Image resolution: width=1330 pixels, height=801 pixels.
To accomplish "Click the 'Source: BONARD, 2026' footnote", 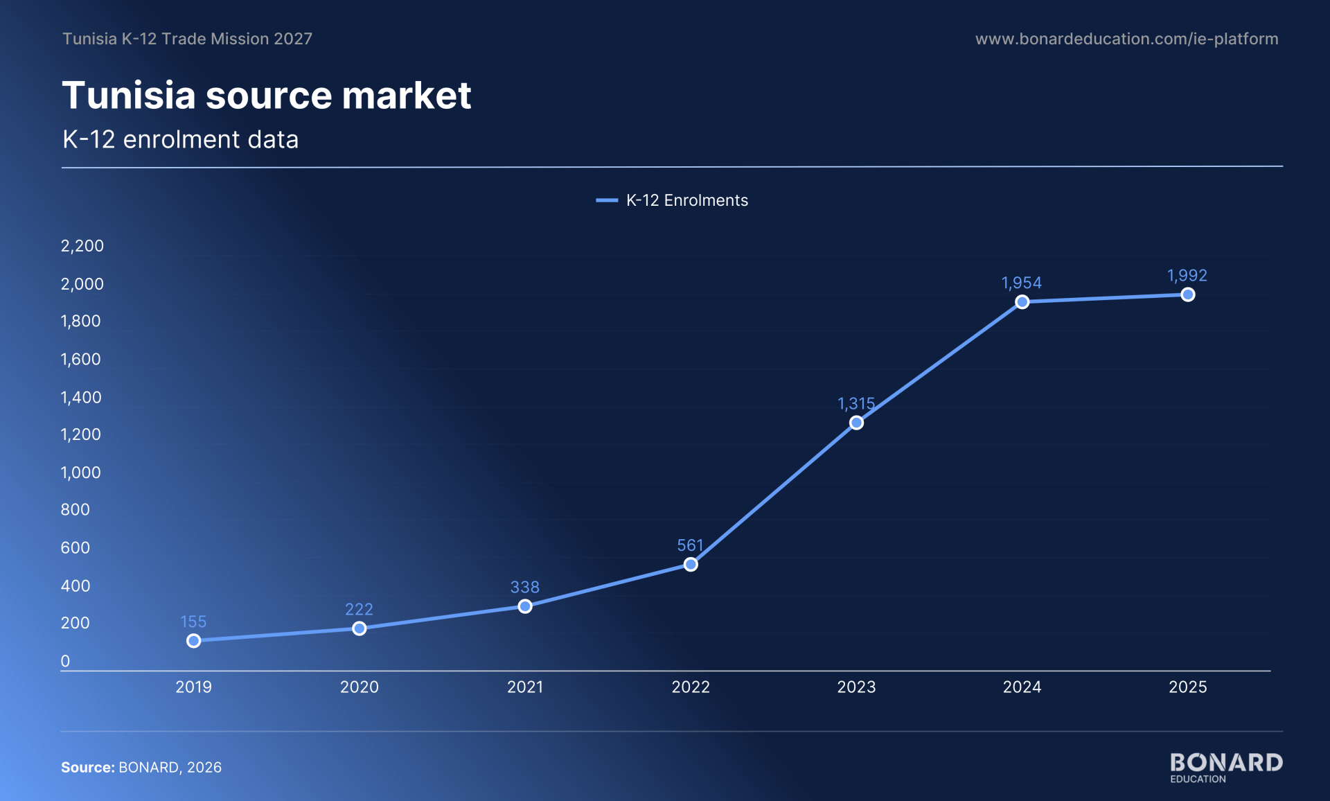I will (141, 767).
